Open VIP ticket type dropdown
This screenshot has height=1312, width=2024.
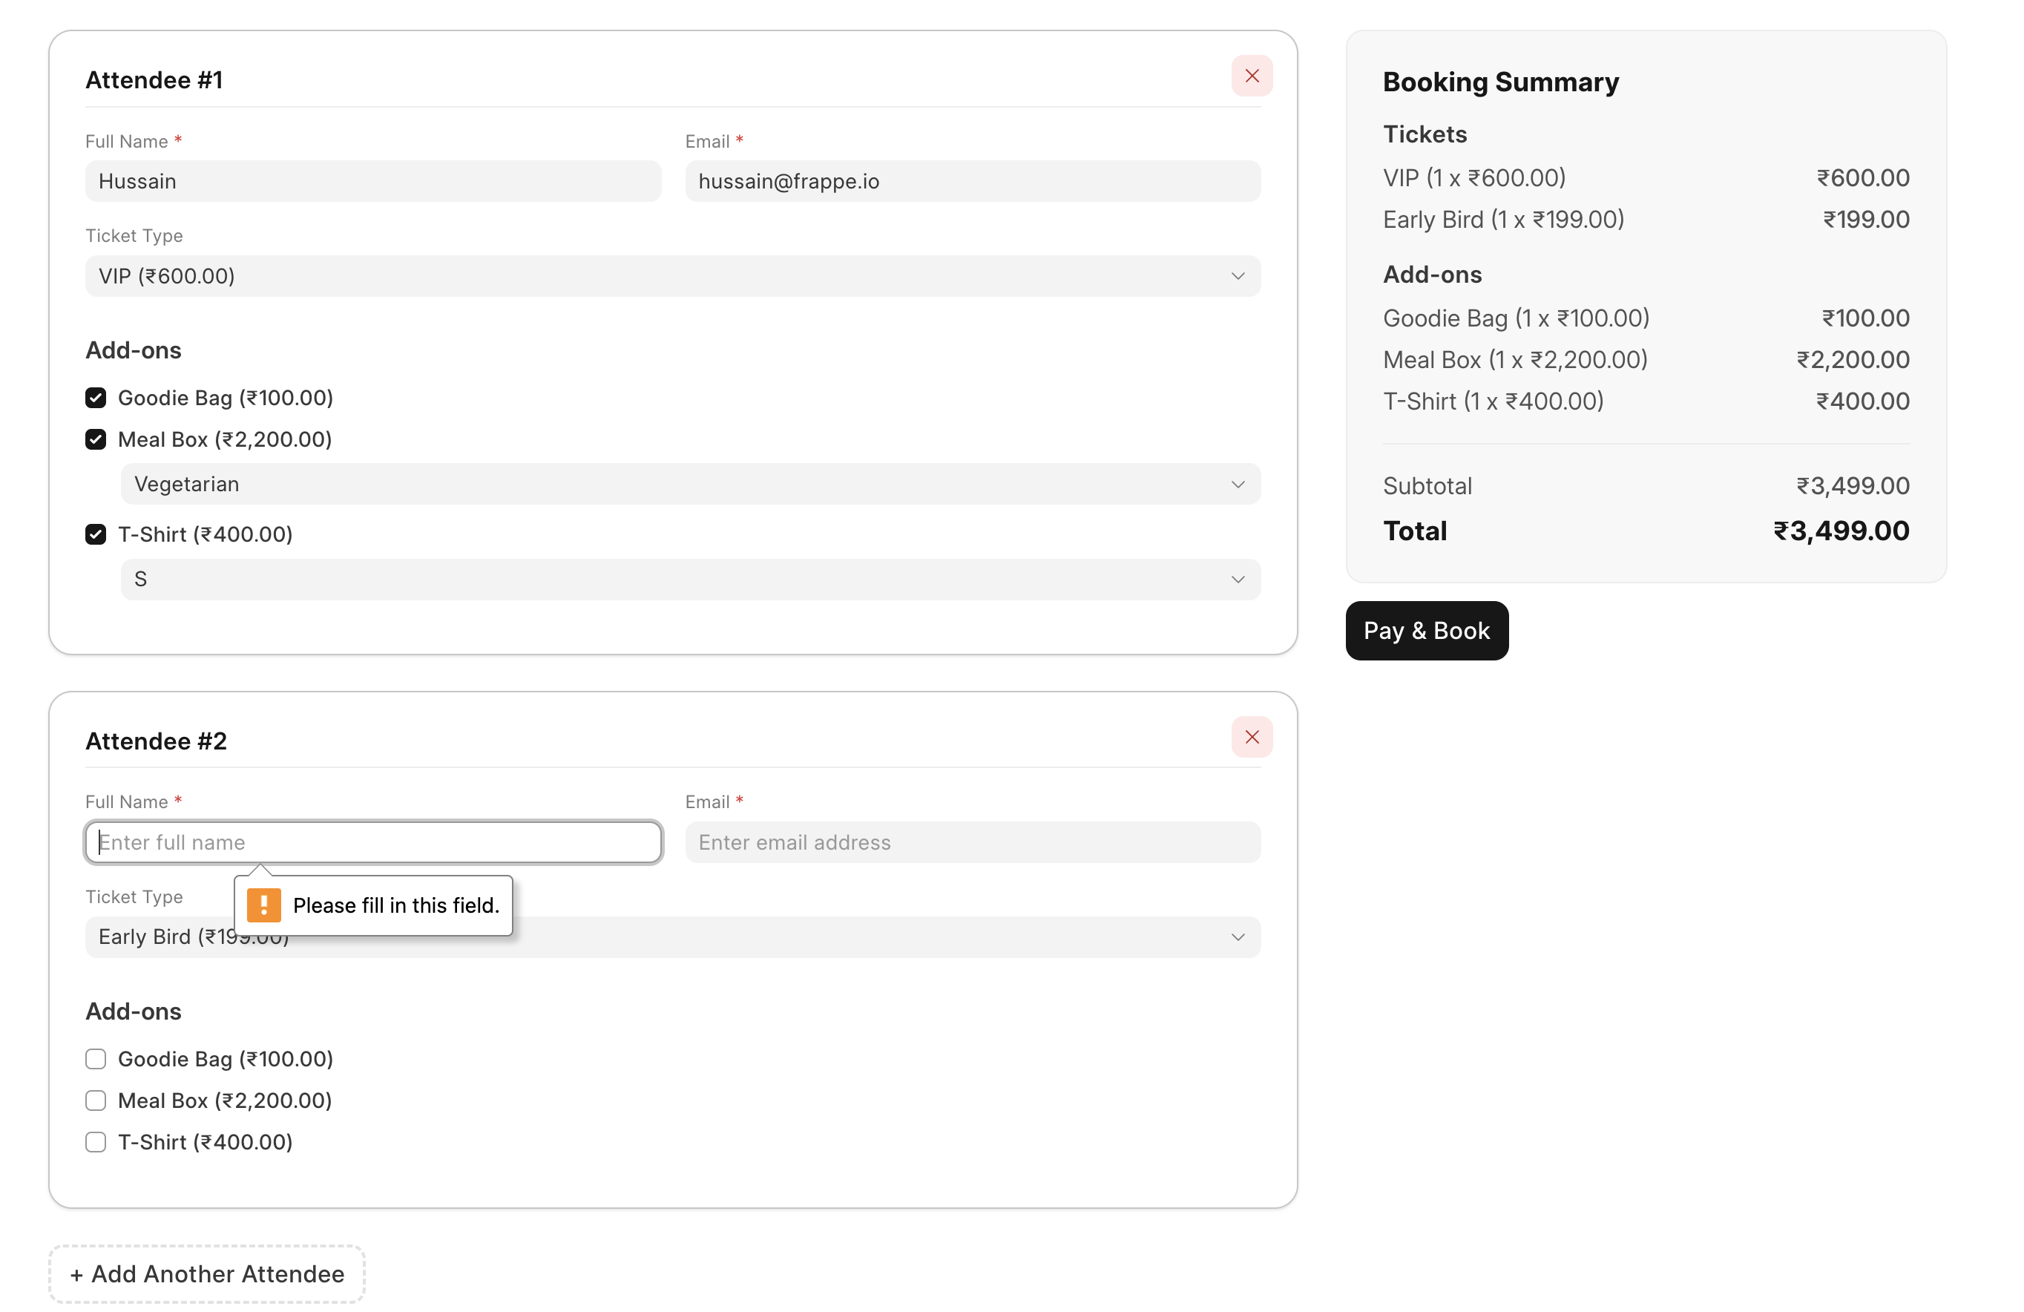[x=672, y=277]
